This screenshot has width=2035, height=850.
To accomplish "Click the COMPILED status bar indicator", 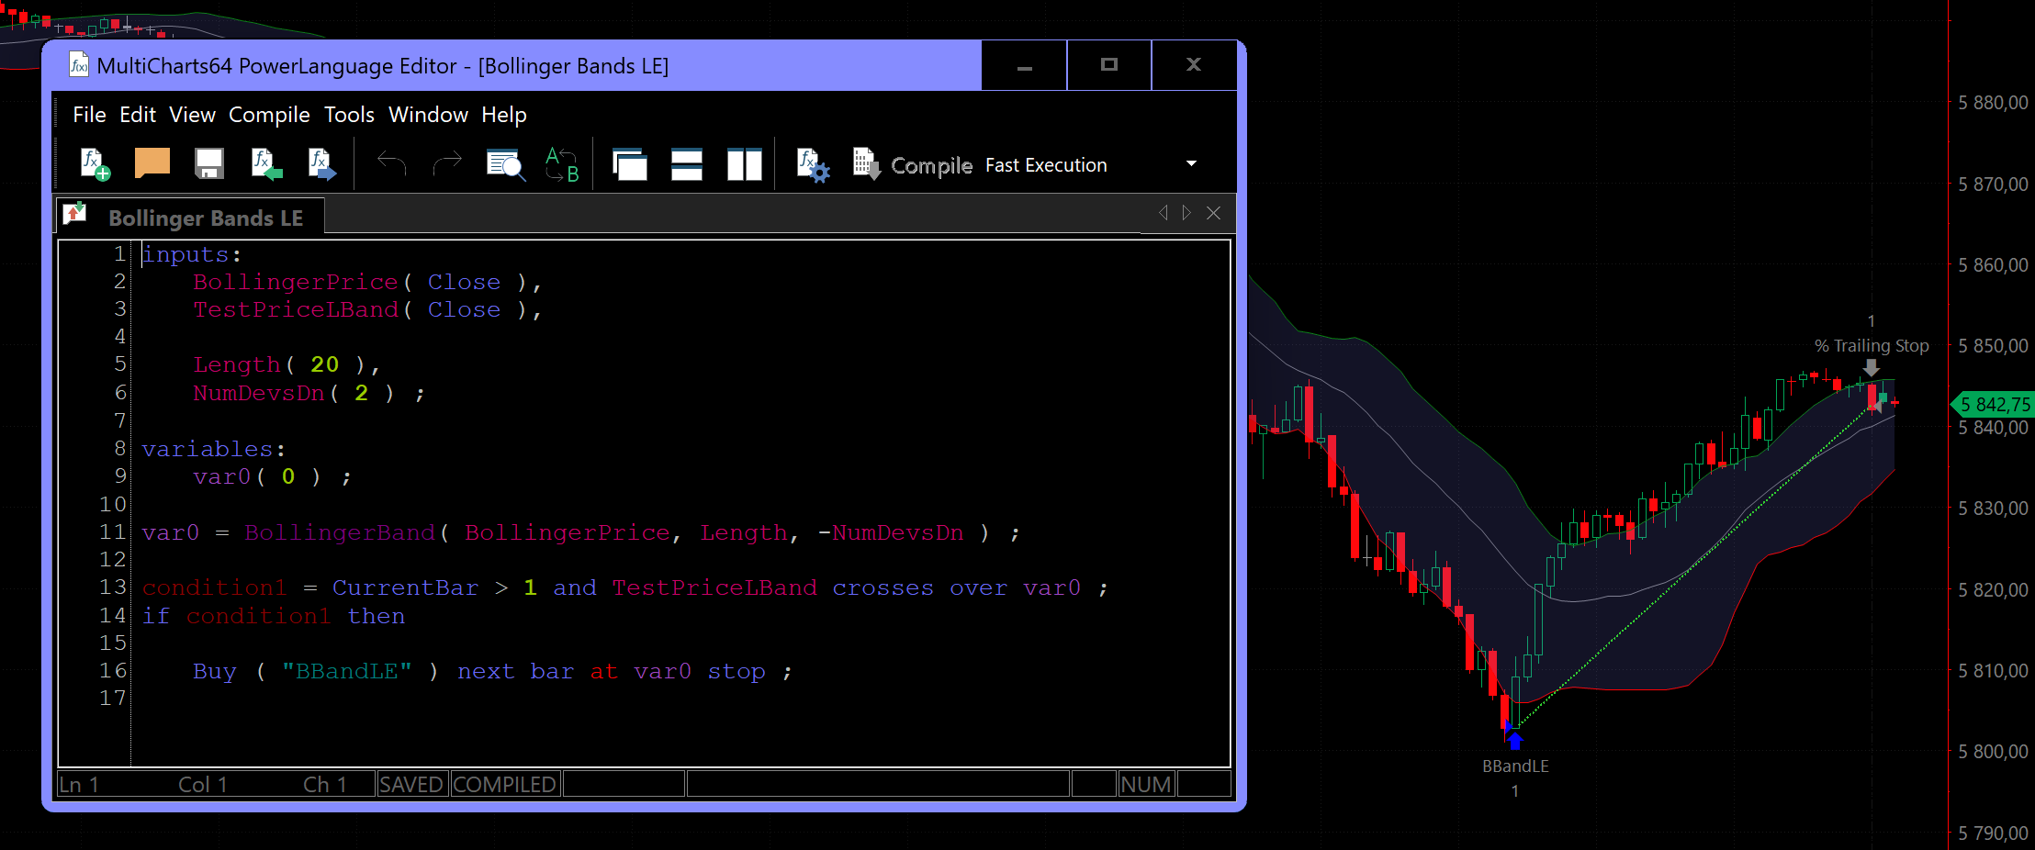I will 505,785.
